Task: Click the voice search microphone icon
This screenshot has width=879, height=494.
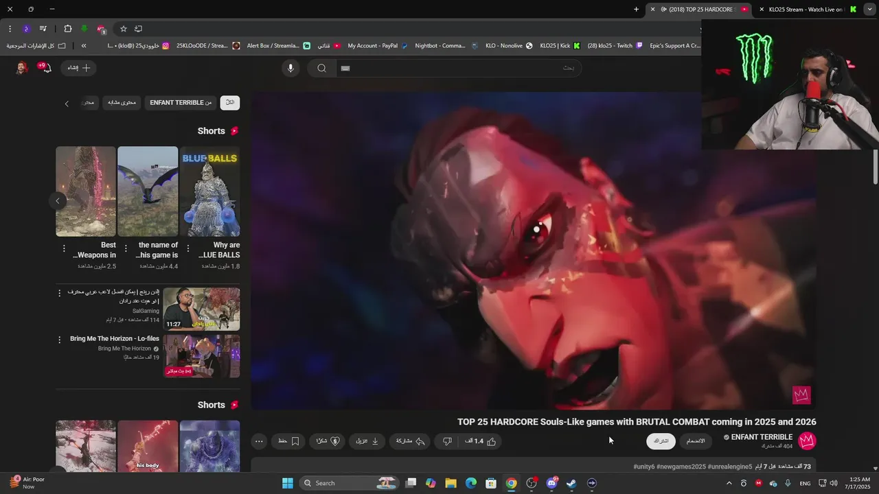Action: (x=290, y=68)
